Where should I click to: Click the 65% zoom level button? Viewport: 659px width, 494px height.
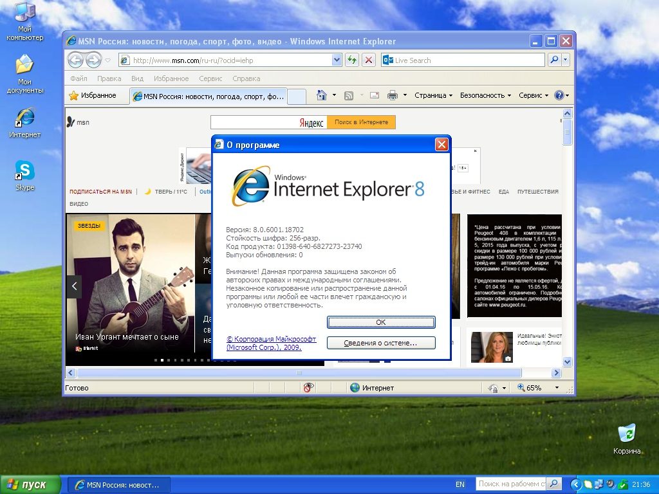[x=530, y=388]
